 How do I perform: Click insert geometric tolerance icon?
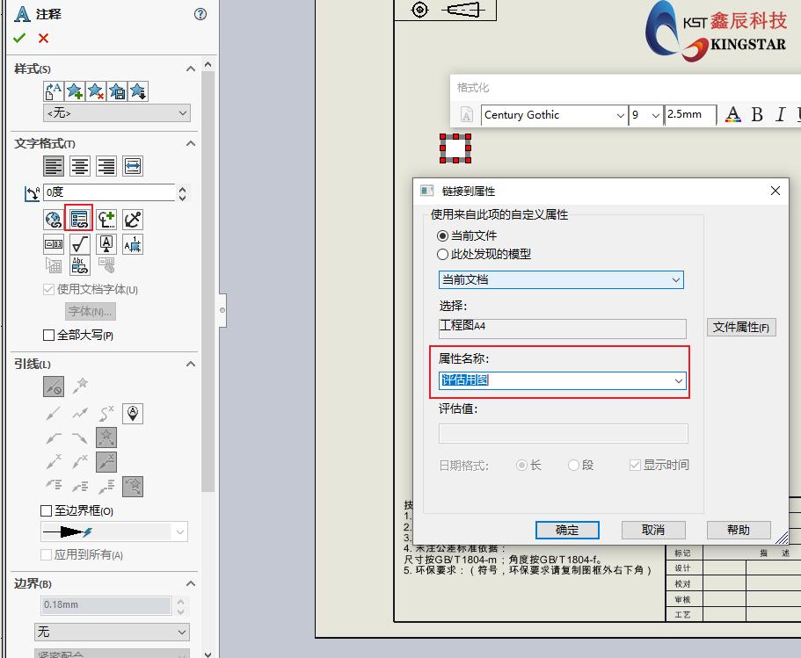(x=54, y=244)
